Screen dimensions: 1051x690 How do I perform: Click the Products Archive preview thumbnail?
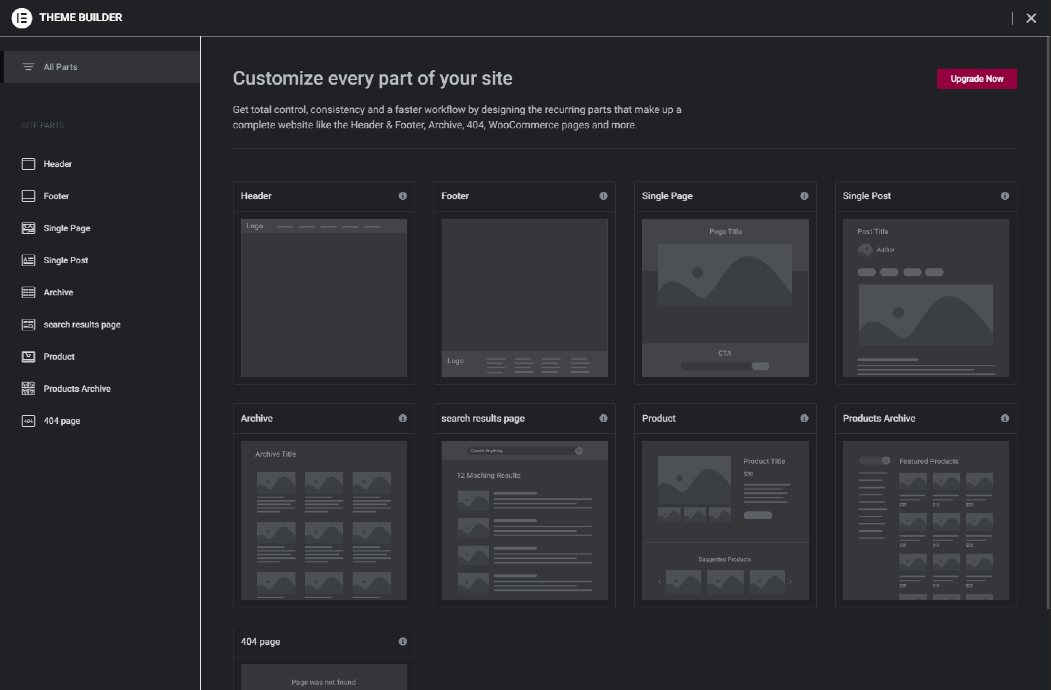coord(925,520)
